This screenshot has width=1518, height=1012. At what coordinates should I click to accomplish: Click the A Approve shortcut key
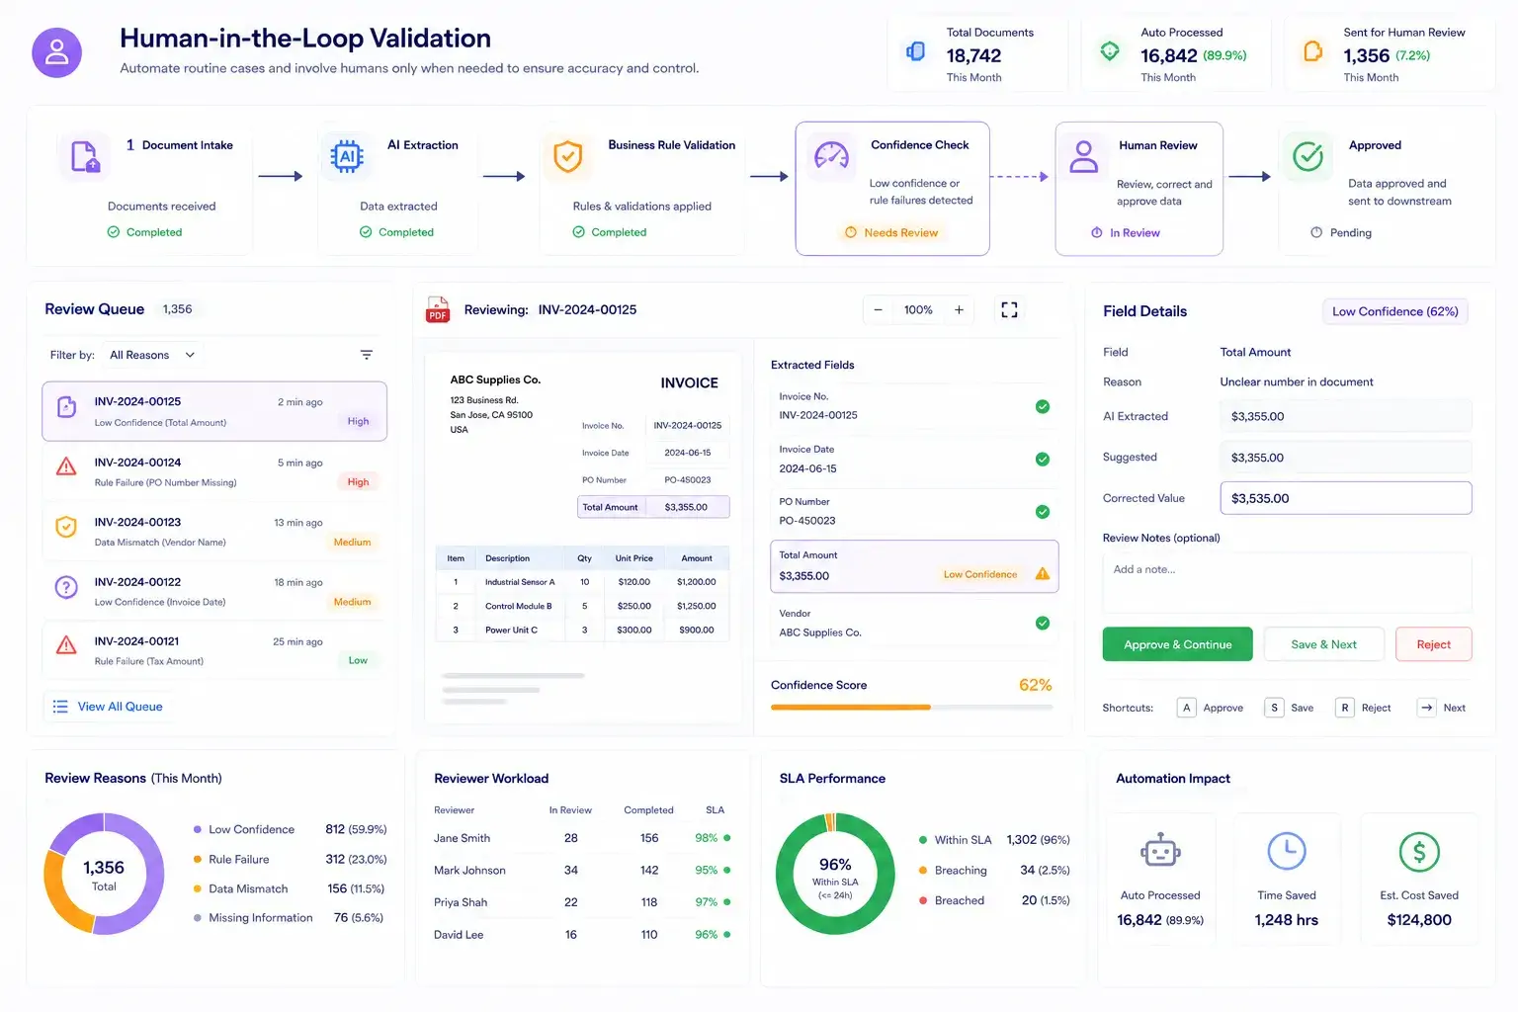(x=1186, y=708)
